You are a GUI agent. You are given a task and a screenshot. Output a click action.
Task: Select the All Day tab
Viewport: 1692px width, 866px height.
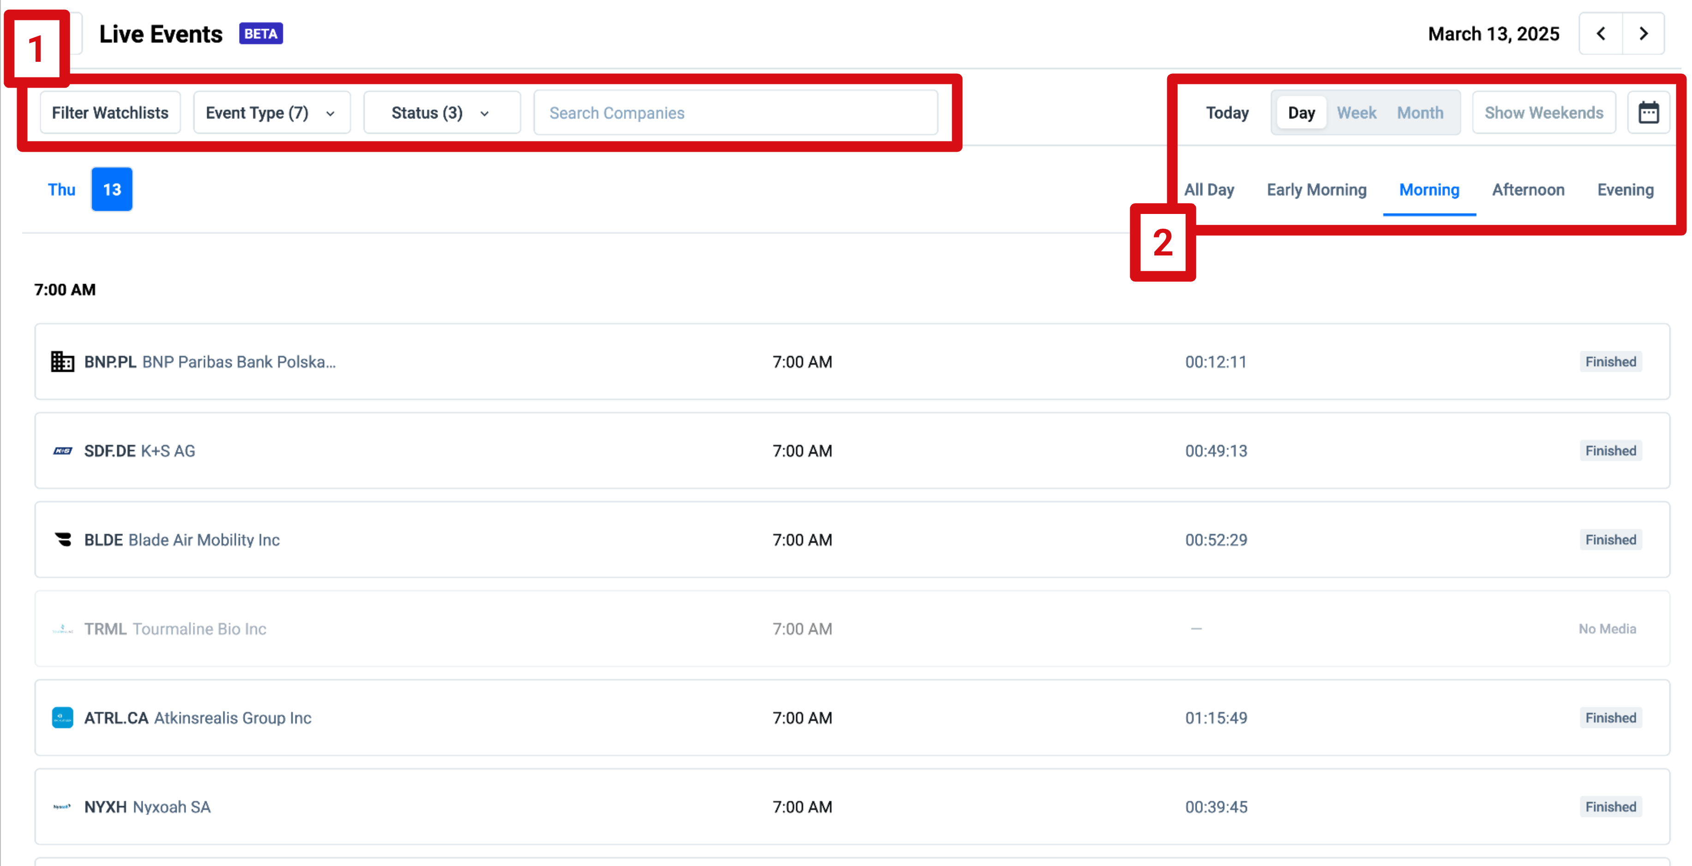coord(1209,190)
